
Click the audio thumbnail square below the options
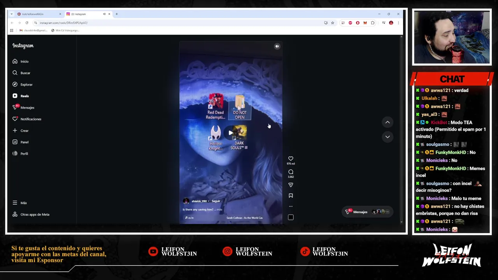coord(291,217)
